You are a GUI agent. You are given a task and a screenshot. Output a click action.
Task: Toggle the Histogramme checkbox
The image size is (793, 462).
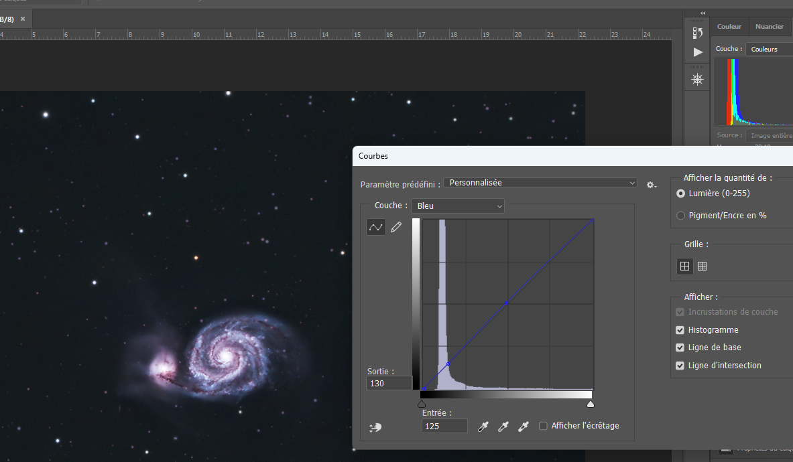680,330
